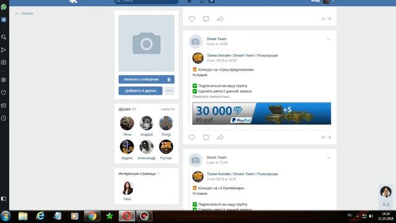The width and height of the screenshot is (396, 223).
Task: Open the snapshot camera in the Opera sidebar
Action: (x=4, y=62)
